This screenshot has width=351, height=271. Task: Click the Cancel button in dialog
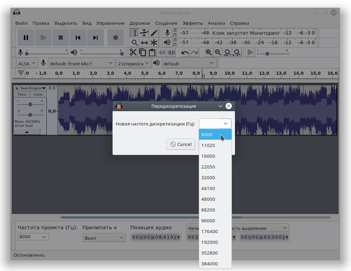click(180, 145)
